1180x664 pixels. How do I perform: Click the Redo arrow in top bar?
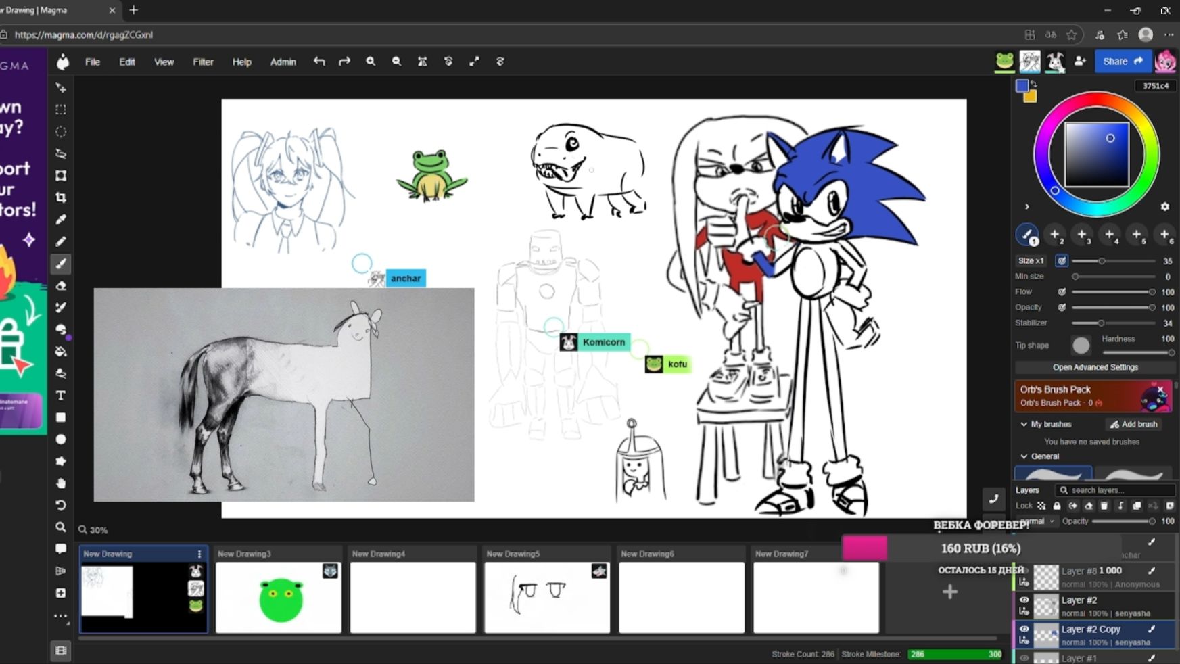(x=345, y=62)
